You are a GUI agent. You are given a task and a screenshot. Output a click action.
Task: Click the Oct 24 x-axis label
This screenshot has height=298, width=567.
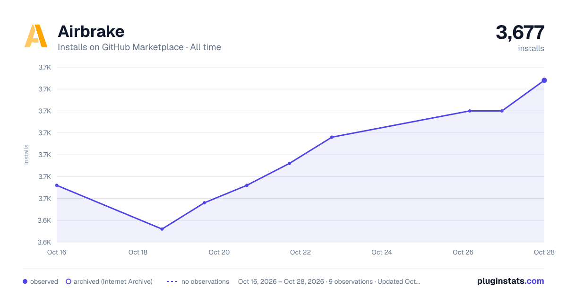pos(382,252)
